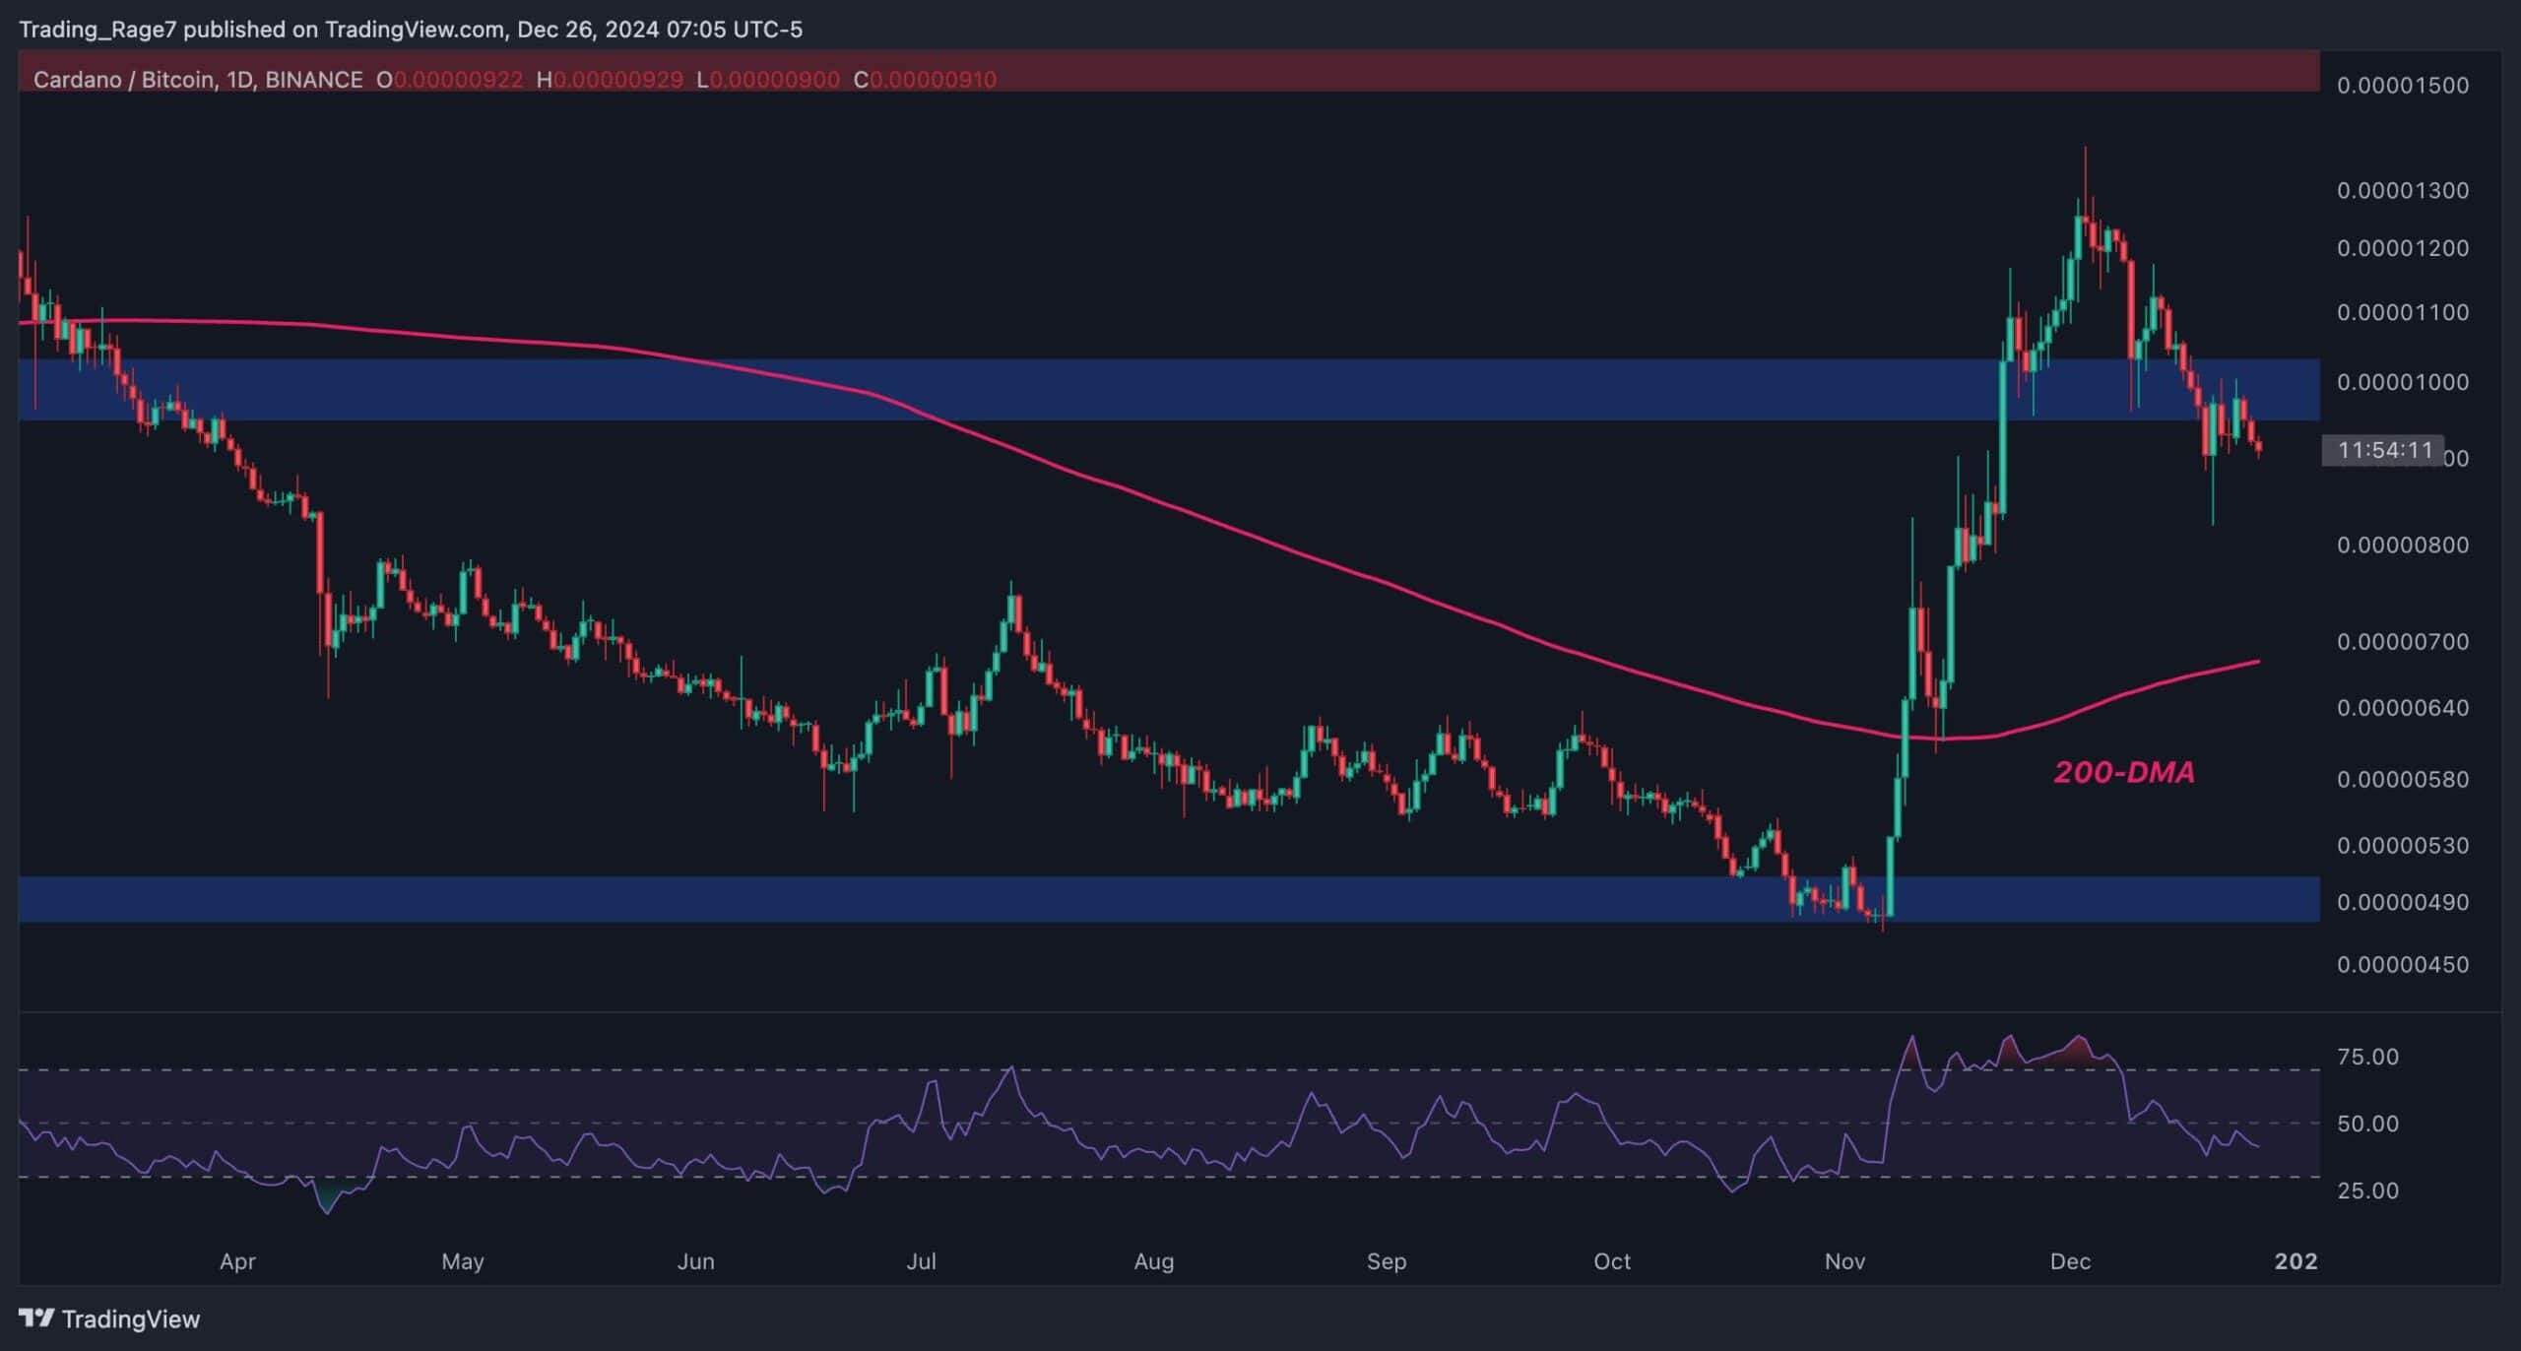Click the 0.00000490 price axis label

point(2402,903)
